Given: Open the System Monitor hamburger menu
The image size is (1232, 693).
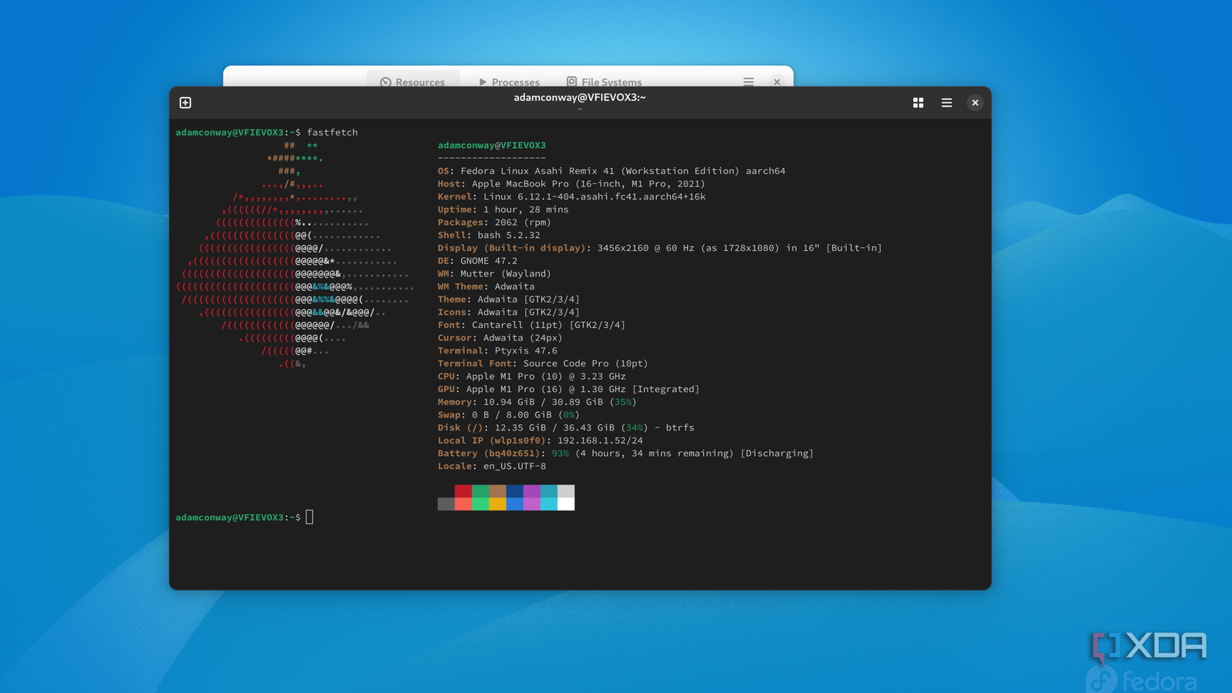Looking at the screenshot, I should pos(748,82).
